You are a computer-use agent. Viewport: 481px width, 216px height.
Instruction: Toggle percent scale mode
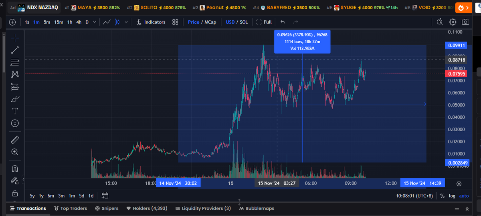pos(442,196)
